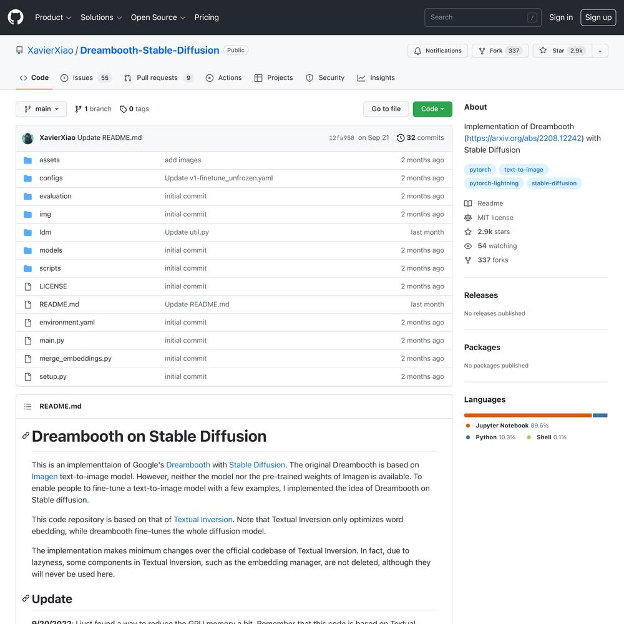The width and height of the screenshot is (624, 624).
Task: Switch to the Pull requests tab
Action: (x=158, y=78)
